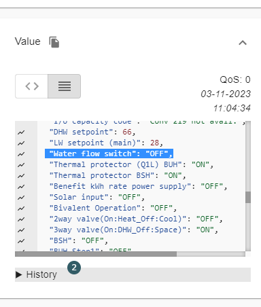Select the highlighted "Water flow switch": "OFF" line
Screen dimensions: 261x307
[109, 153]
